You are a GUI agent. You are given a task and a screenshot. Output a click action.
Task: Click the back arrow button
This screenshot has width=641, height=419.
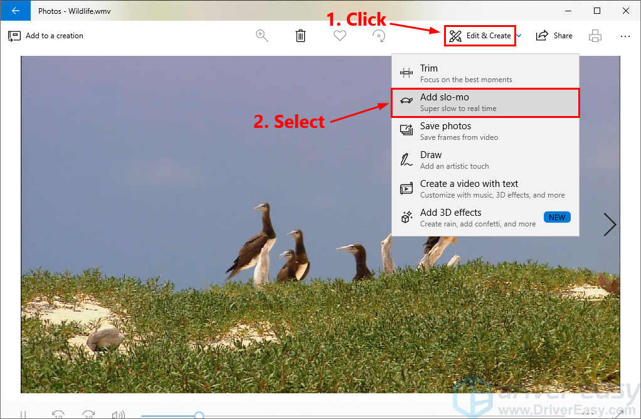coord(15,11)
